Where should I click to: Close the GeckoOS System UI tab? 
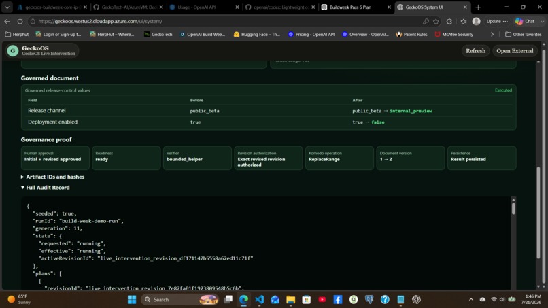tap(465, 7)
